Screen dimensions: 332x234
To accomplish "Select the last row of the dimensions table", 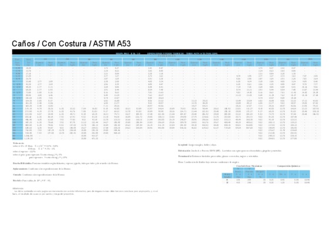I will pyautogui.click(x=166, y=139).
